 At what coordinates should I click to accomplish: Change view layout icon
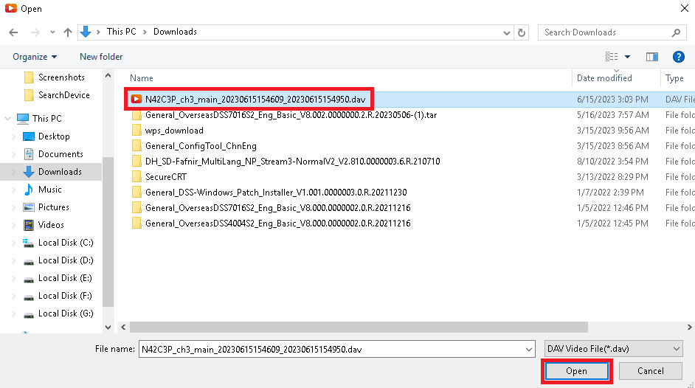pyautogui.click(x=612, y=57)
